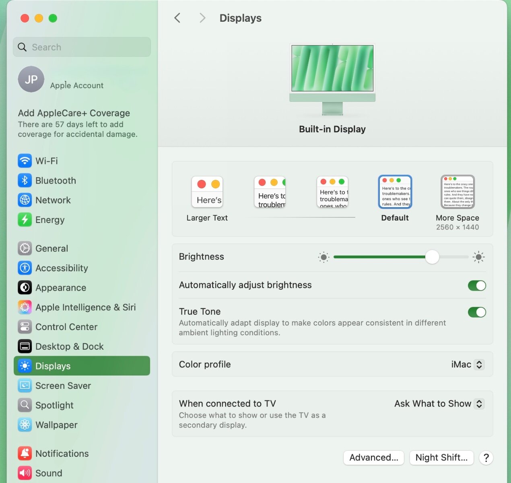
Task: Click the Brightness slider track
Action: point(401,257)
